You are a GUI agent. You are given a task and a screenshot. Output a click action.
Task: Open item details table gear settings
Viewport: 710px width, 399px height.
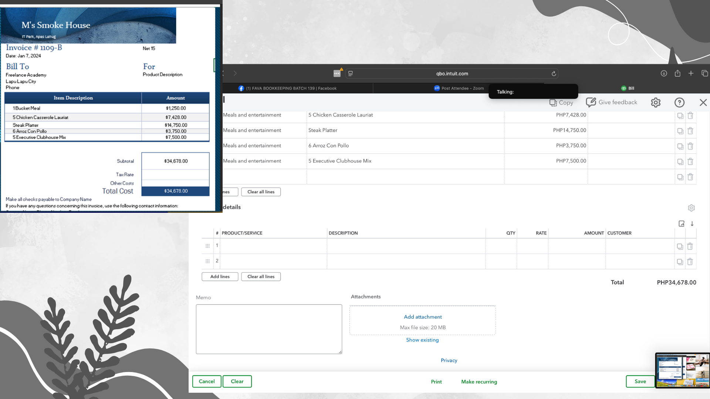pos(691,208)
